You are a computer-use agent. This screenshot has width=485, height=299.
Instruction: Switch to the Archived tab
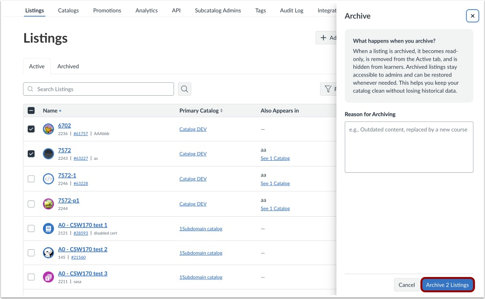point(68,66)
